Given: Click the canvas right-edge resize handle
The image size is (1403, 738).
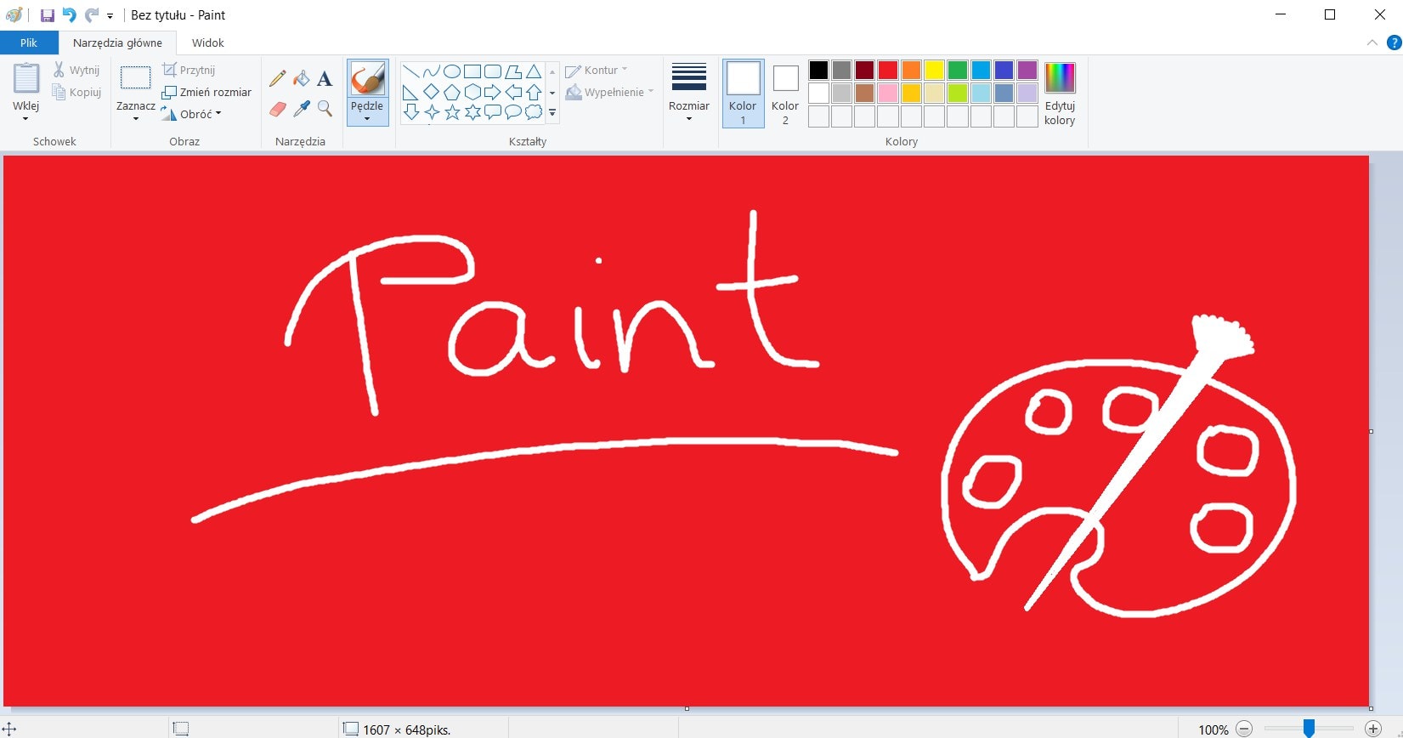Looking at the screenshot, I should click(1371, 431).
